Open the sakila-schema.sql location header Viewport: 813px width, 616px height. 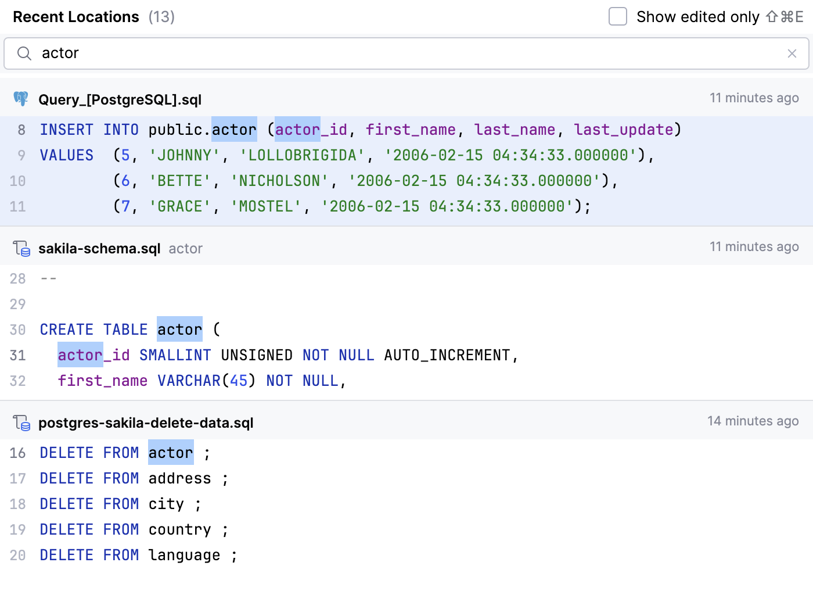[99, 249]
